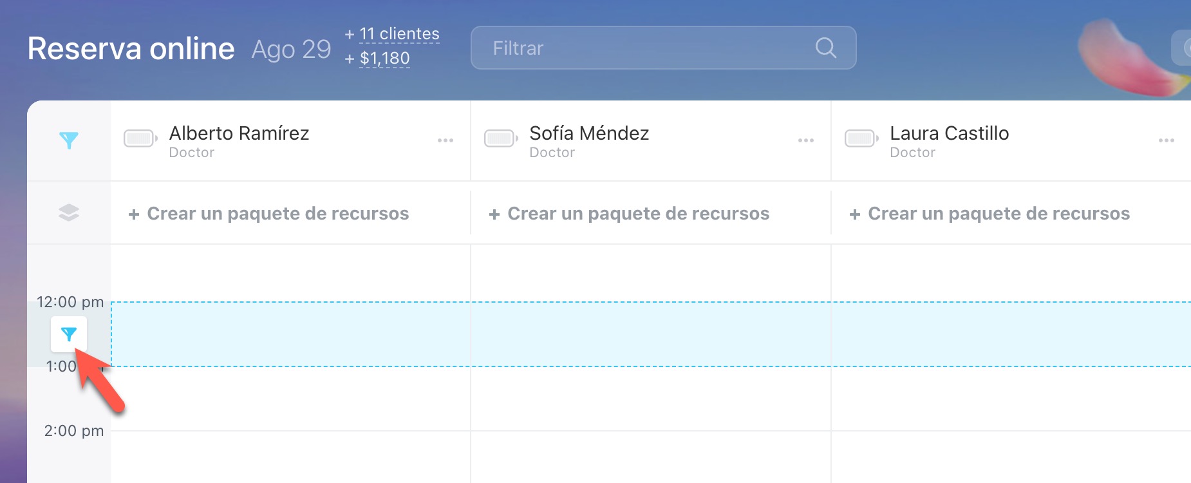The width and height of the screenshot is (1191, 483).
Task: Select the 12:00 pm slot for Sofía Méndez
Action: tap(650, 334)
